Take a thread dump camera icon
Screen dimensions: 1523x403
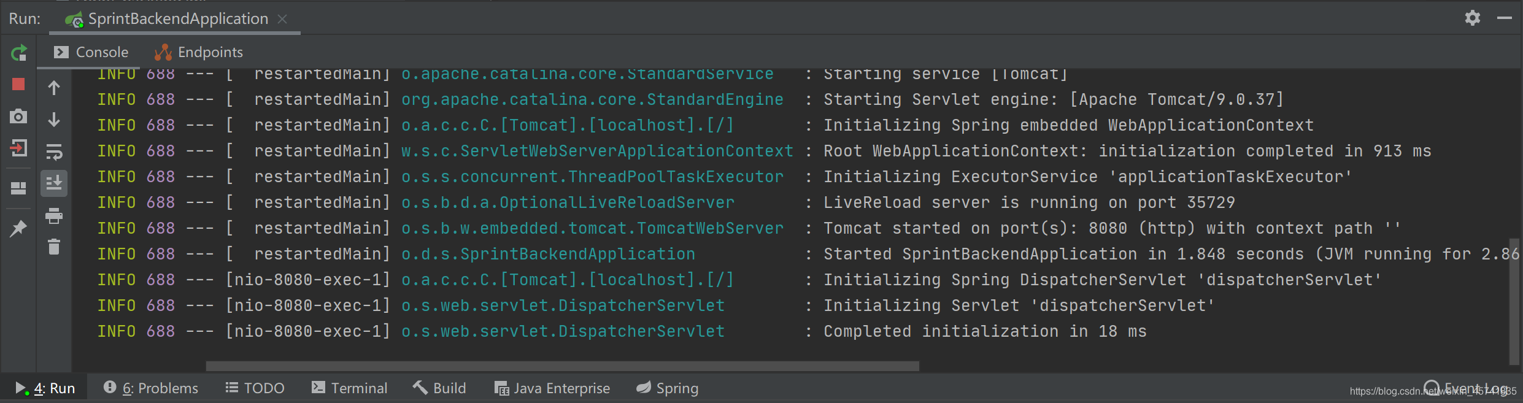coord(18,117)
